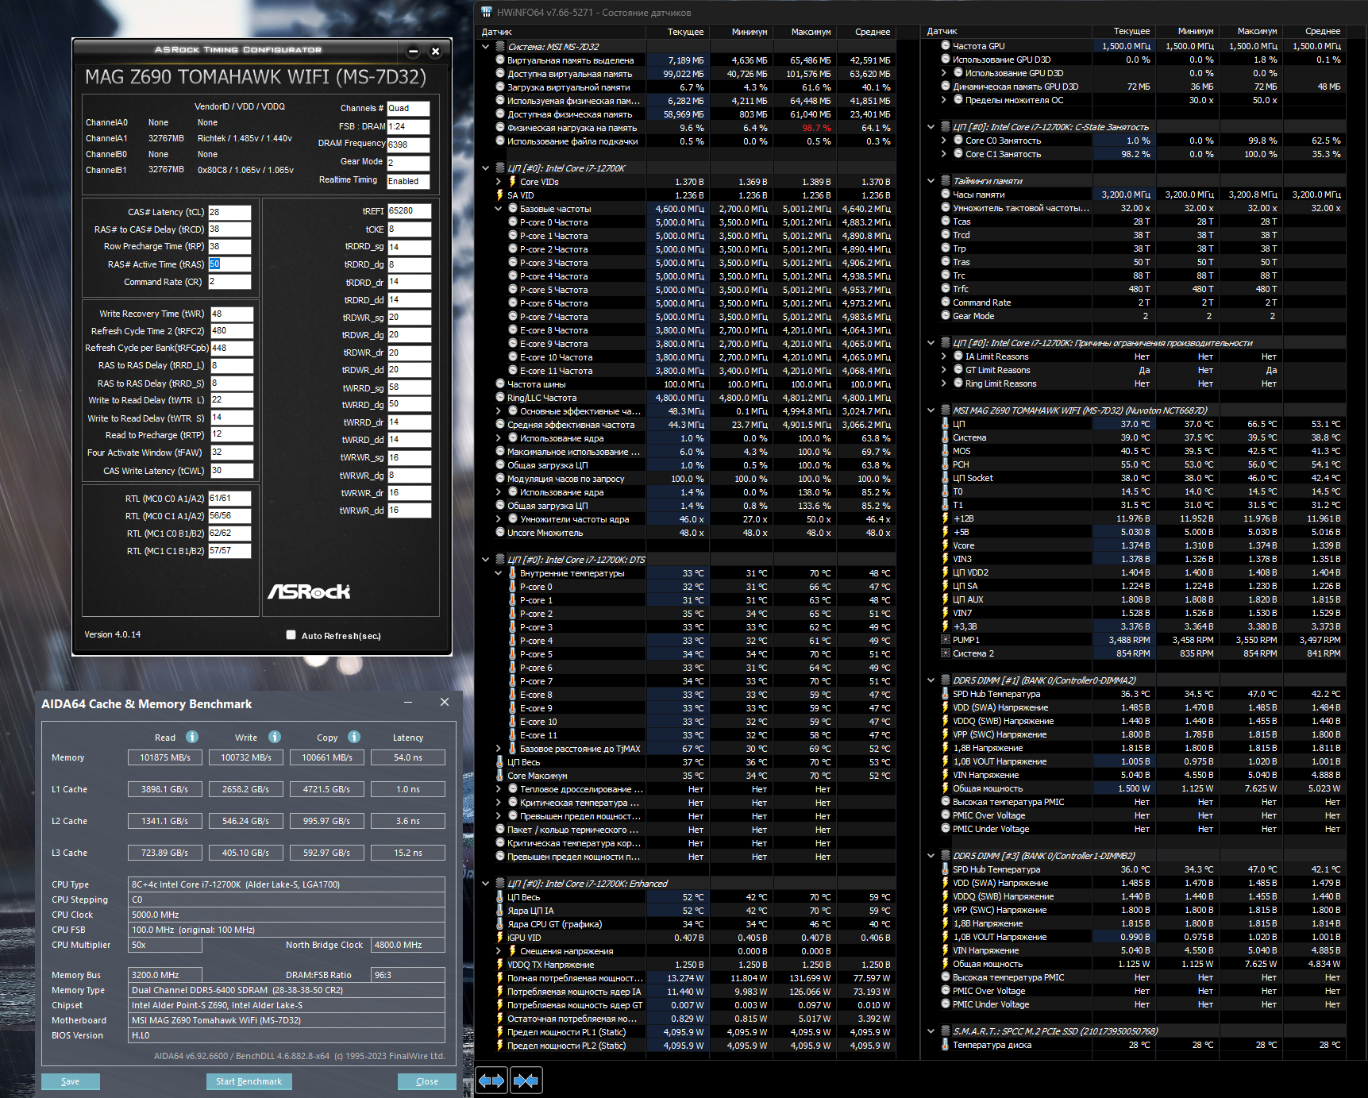
Task: Select the Частота шины row
Action: (687, 384)
